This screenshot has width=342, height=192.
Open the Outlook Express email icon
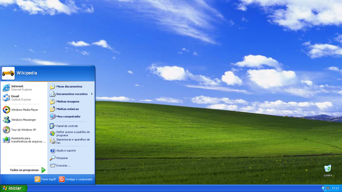click(x=6, y=98)
